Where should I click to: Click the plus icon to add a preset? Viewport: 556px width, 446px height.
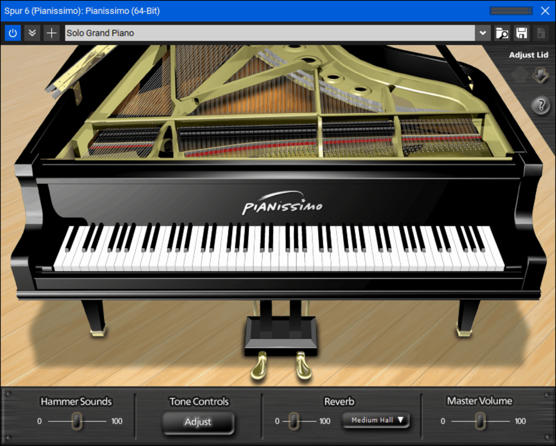coord(51,33)
